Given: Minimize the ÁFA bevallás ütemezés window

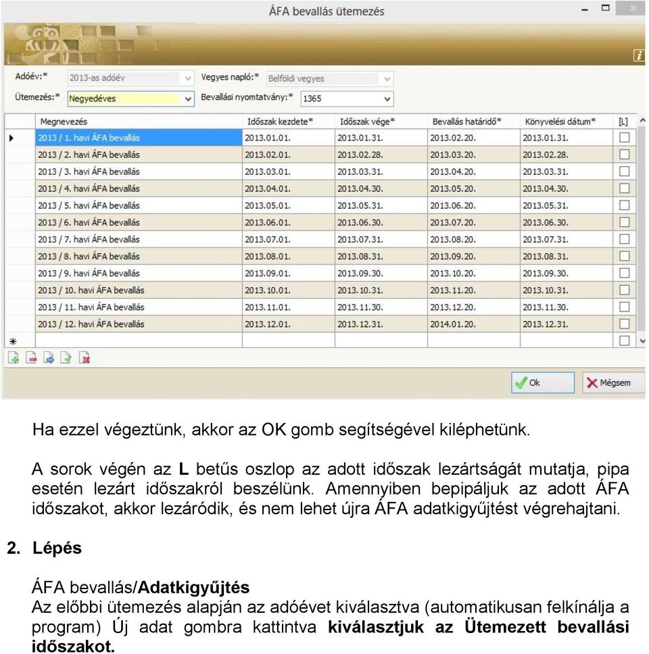Looking at the screenshot, I should click(585, 9).
